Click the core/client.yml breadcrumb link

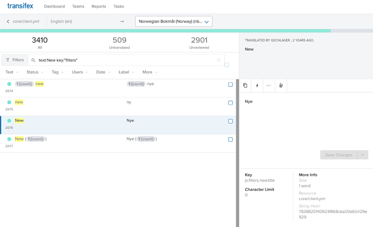tap(26, 22)
